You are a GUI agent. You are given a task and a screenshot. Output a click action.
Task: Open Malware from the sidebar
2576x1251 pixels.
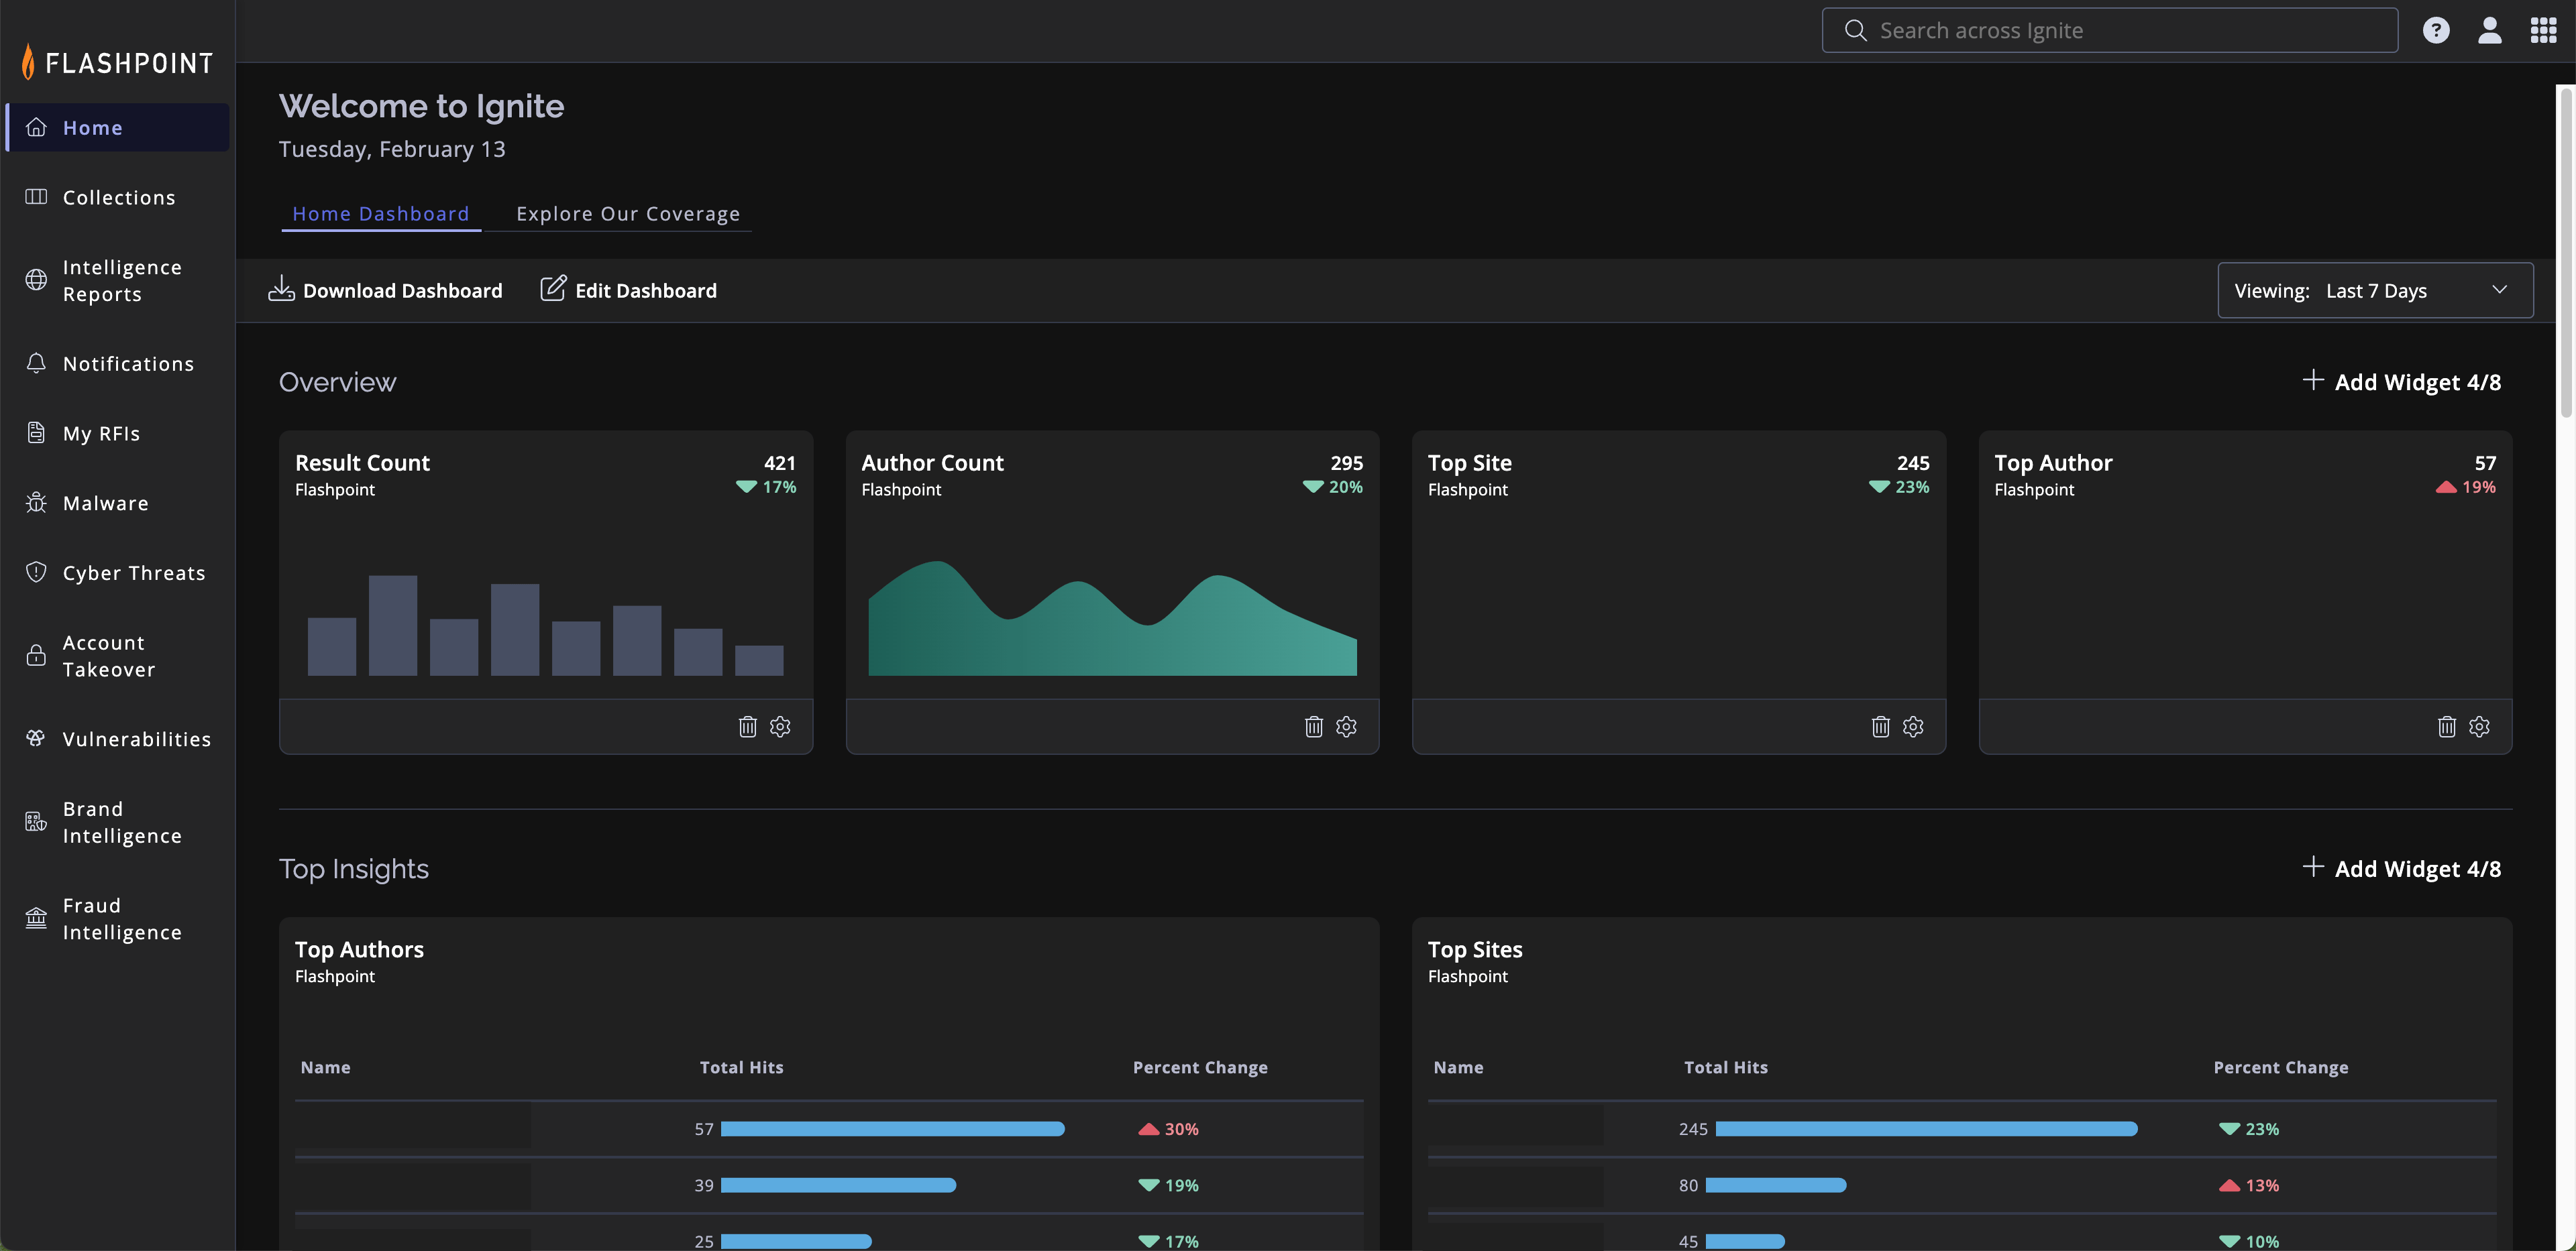point(105,503)
